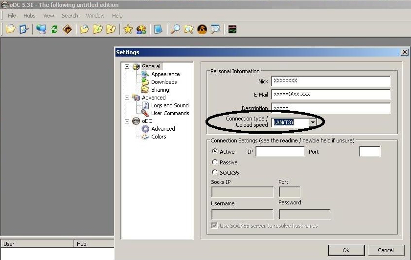411x260 pixels.
Task: Click the window-with-magnifier toolbar icon
Action: (215, 29)
